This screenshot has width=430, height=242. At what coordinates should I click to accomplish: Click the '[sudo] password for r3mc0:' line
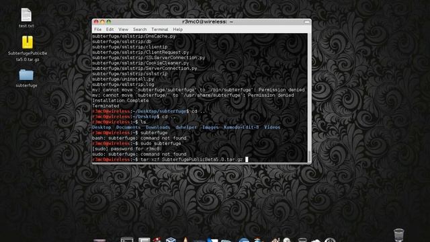127,149
